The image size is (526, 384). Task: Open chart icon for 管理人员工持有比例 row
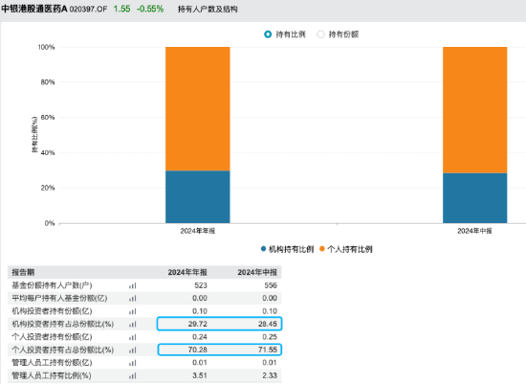point(133,376)
